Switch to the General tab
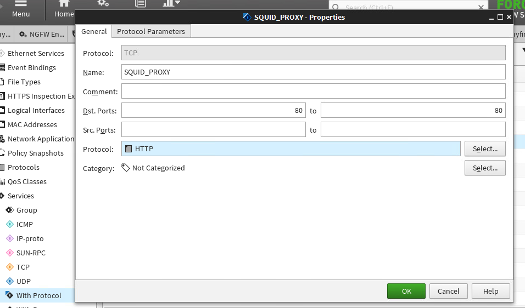 pyautogui.click(x=94, y=31)
